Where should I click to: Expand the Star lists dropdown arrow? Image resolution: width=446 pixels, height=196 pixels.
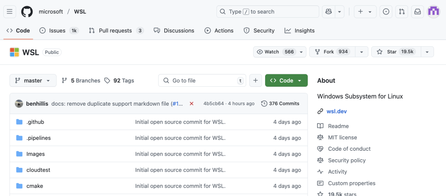427,52
